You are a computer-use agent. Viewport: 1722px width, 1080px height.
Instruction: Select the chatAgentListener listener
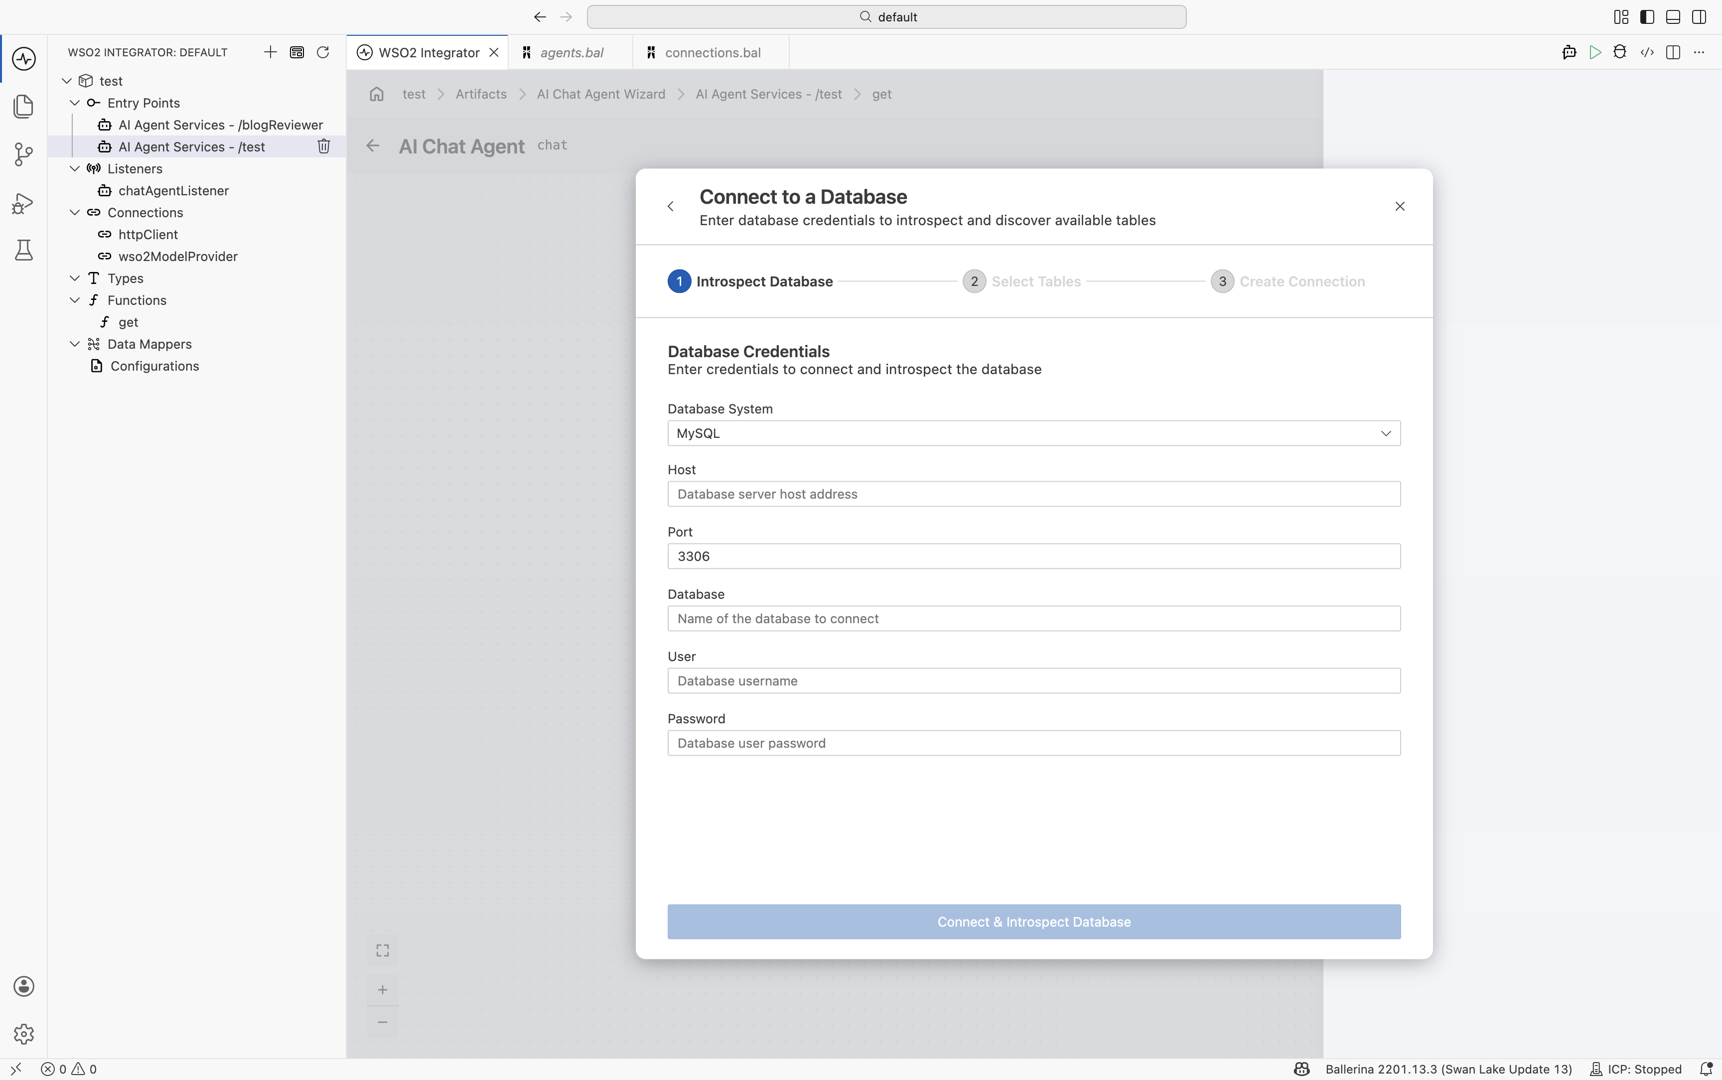(173, 191)
